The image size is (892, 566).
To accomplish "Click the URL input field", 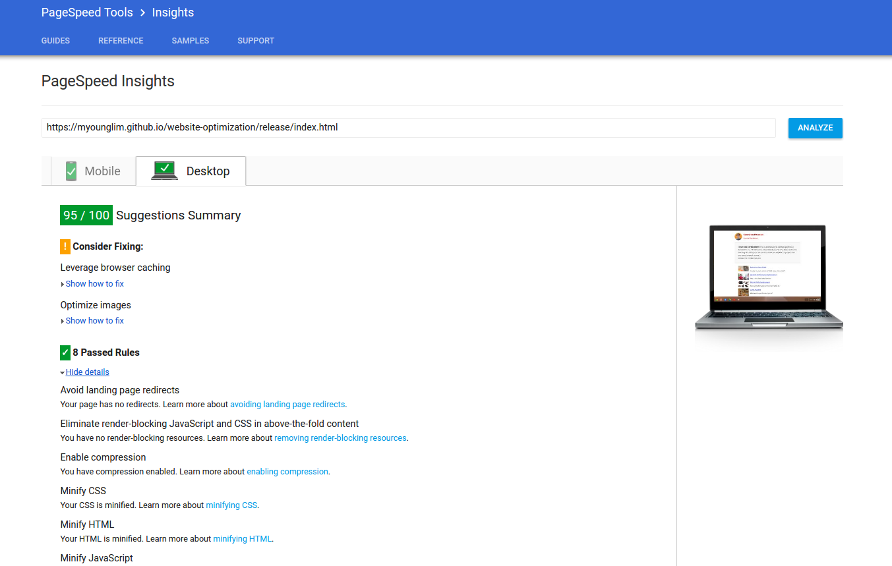I will click(x=408, y=128).
